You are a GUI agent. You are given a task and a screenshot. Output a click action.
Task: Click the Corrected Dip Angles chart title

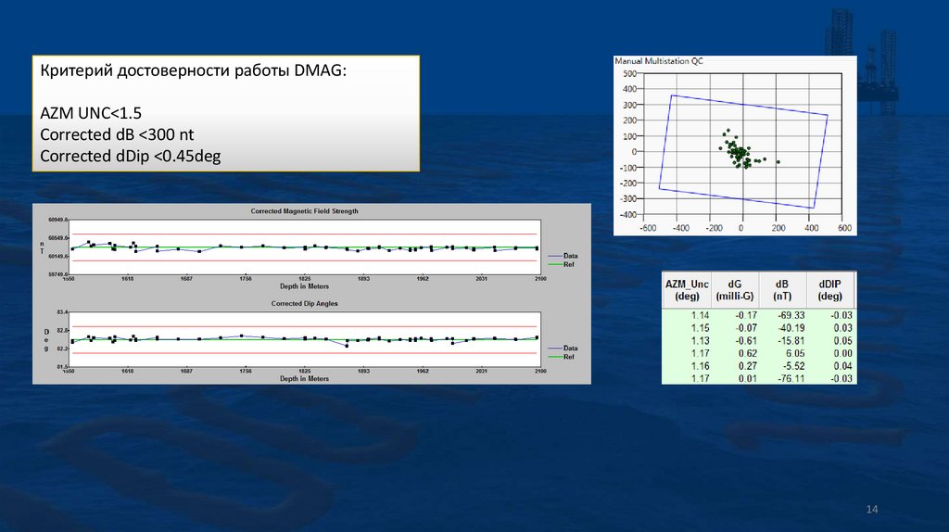[304, 304]
